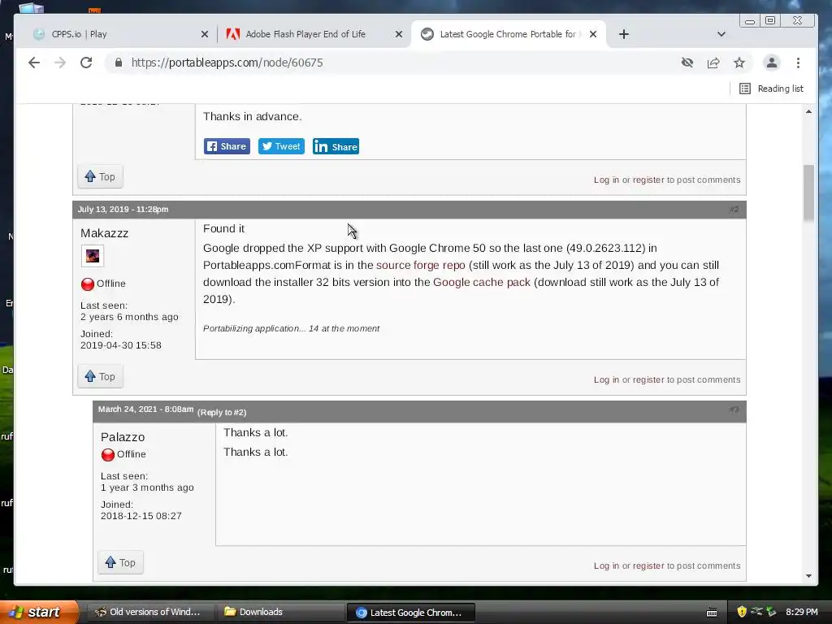Click register link under Palazzo's comment
Screen dimensions: 832x624
[648, 566]
